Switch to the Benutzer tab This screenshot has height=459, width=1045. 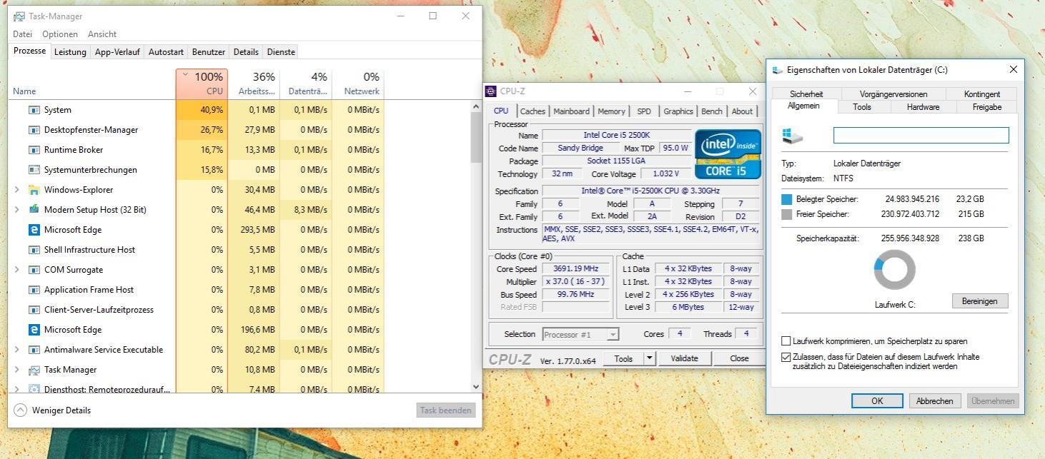click(x=209, y=52)
